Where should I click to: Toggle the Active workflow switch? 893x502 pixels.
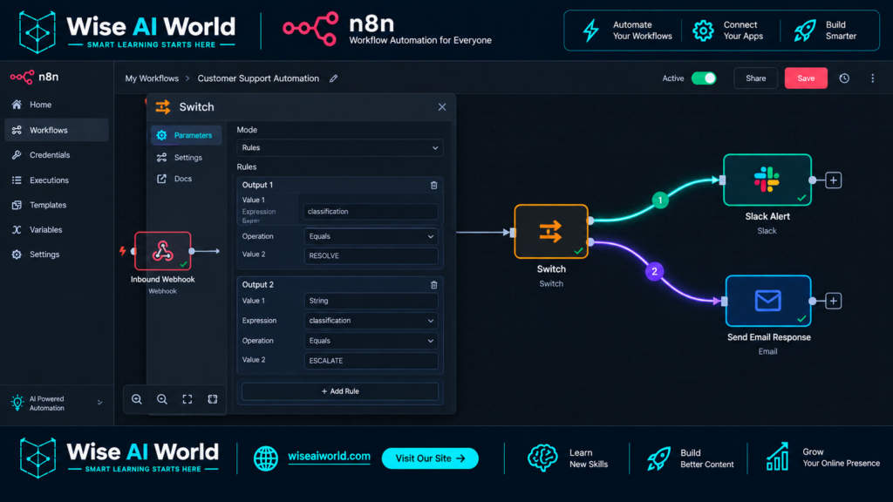click(704, 78)
